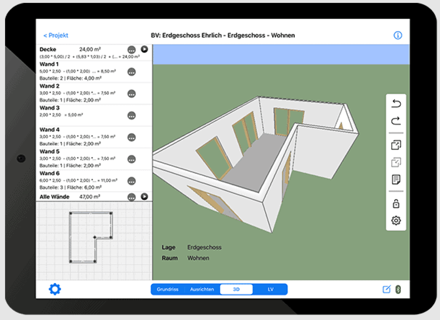Open the notes sheet icon
440x320 pixels.
[396, 180]
